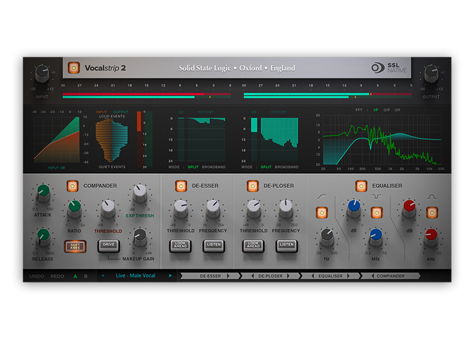Click the notch filter shape icon
This screenshot has height=340, width=475.
[x=377, y=197]
